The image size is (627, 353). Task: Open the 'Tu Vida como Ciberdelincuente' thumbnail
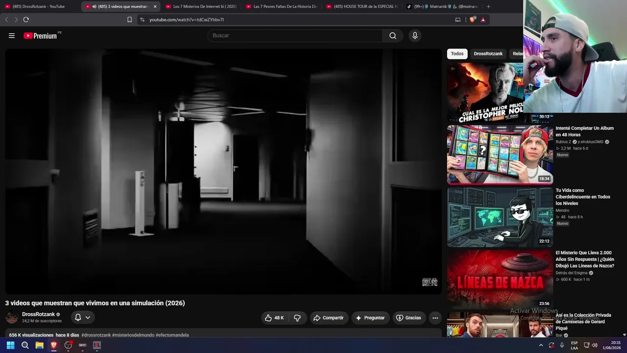click(500, 217)
